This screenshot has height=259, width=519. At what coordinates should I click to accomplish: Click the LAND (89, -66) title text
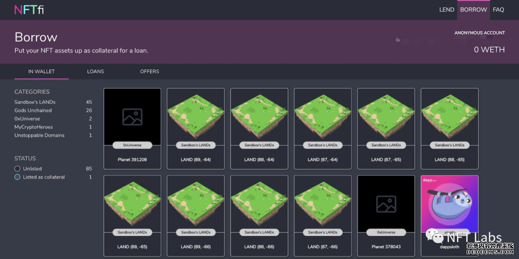pos(196,247)
